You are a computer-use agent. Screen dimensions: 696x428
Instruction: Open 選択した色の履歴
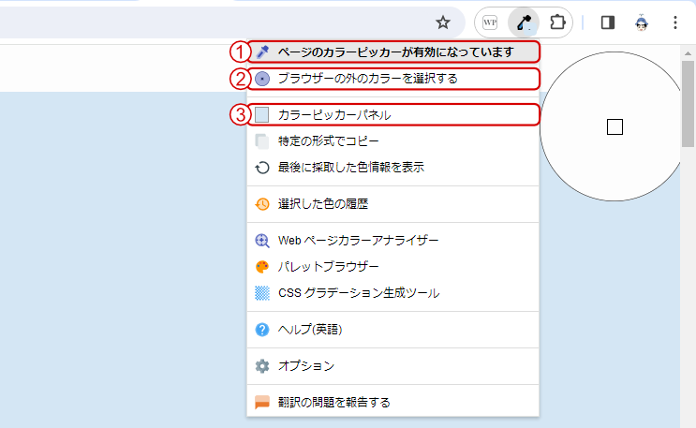click(x=392, y=204)
